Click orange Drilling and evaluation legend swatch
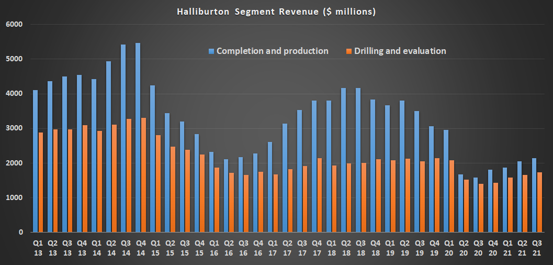The image size is (553, 265). [349, 51]
